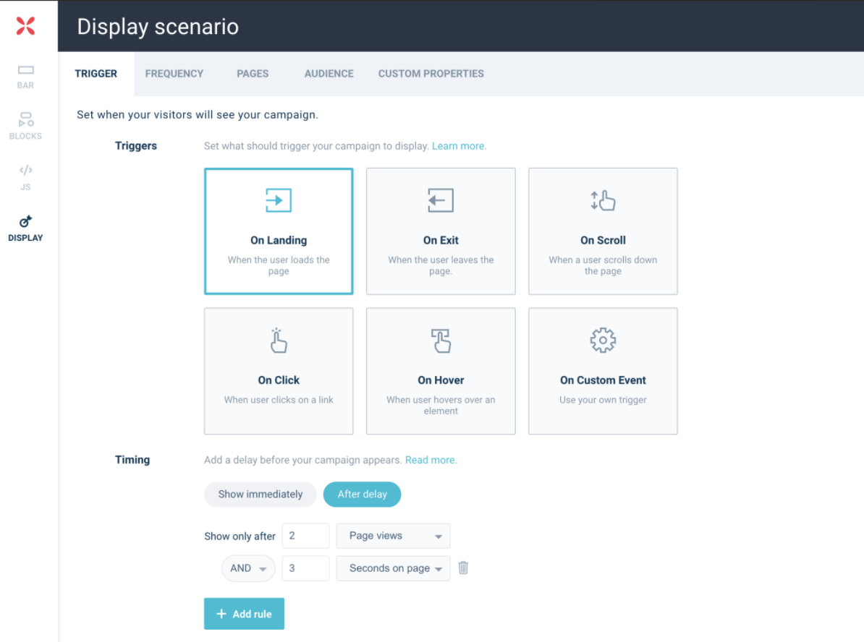Click the On Hover hand icon
Image resolution: width=864 pixels, height=642 pixels.
click(441, 341)
